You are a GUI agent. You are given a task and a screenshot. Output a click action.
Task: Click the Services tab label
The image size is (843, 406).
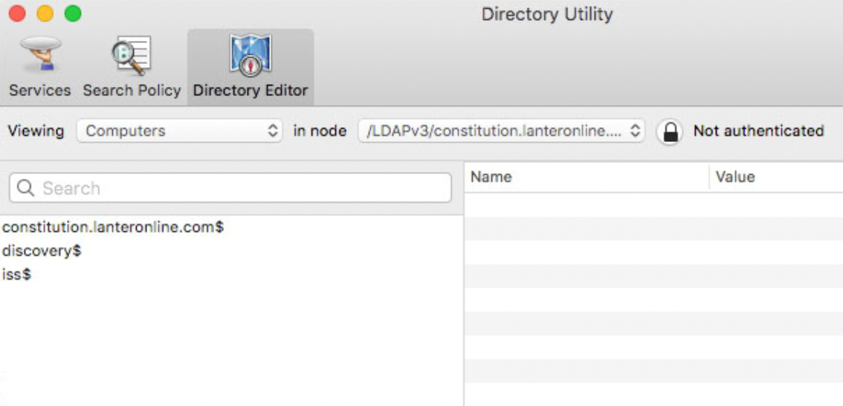(39, 91)
